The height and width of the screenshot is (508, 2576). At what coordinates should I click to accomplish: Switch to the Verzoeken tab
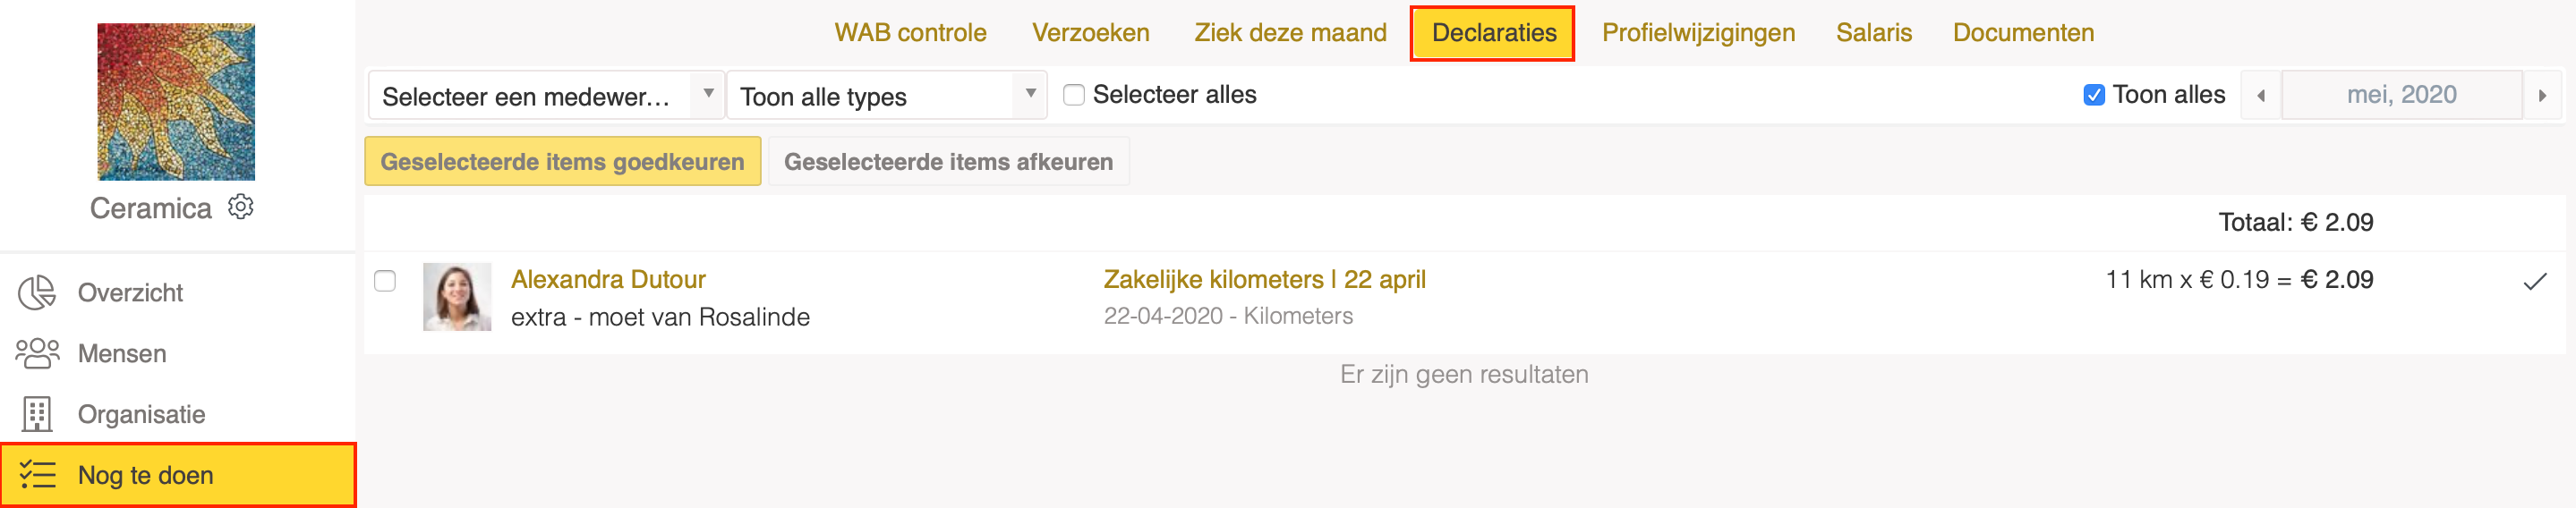tap(1090, 33)
